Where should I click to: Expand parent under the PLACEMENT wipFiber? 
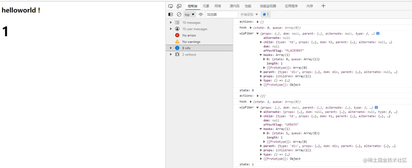(x=261, y=72)
